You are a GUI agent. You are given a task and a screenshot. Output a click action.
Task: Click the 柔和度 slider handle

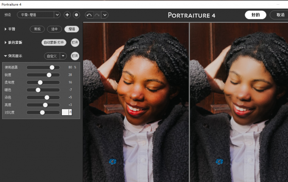click(40, 82)
